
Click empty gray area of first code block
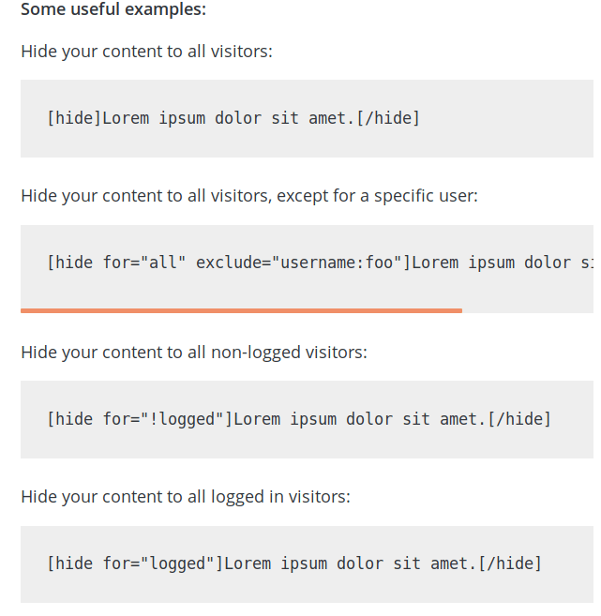pyautogui.click(x=506, y=118)
